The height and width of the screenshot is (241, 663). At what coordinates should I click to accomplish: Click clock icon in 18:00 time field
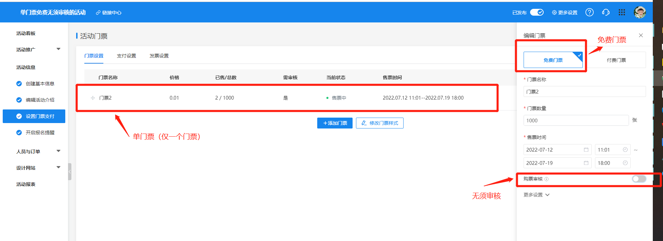pos(625,163)
